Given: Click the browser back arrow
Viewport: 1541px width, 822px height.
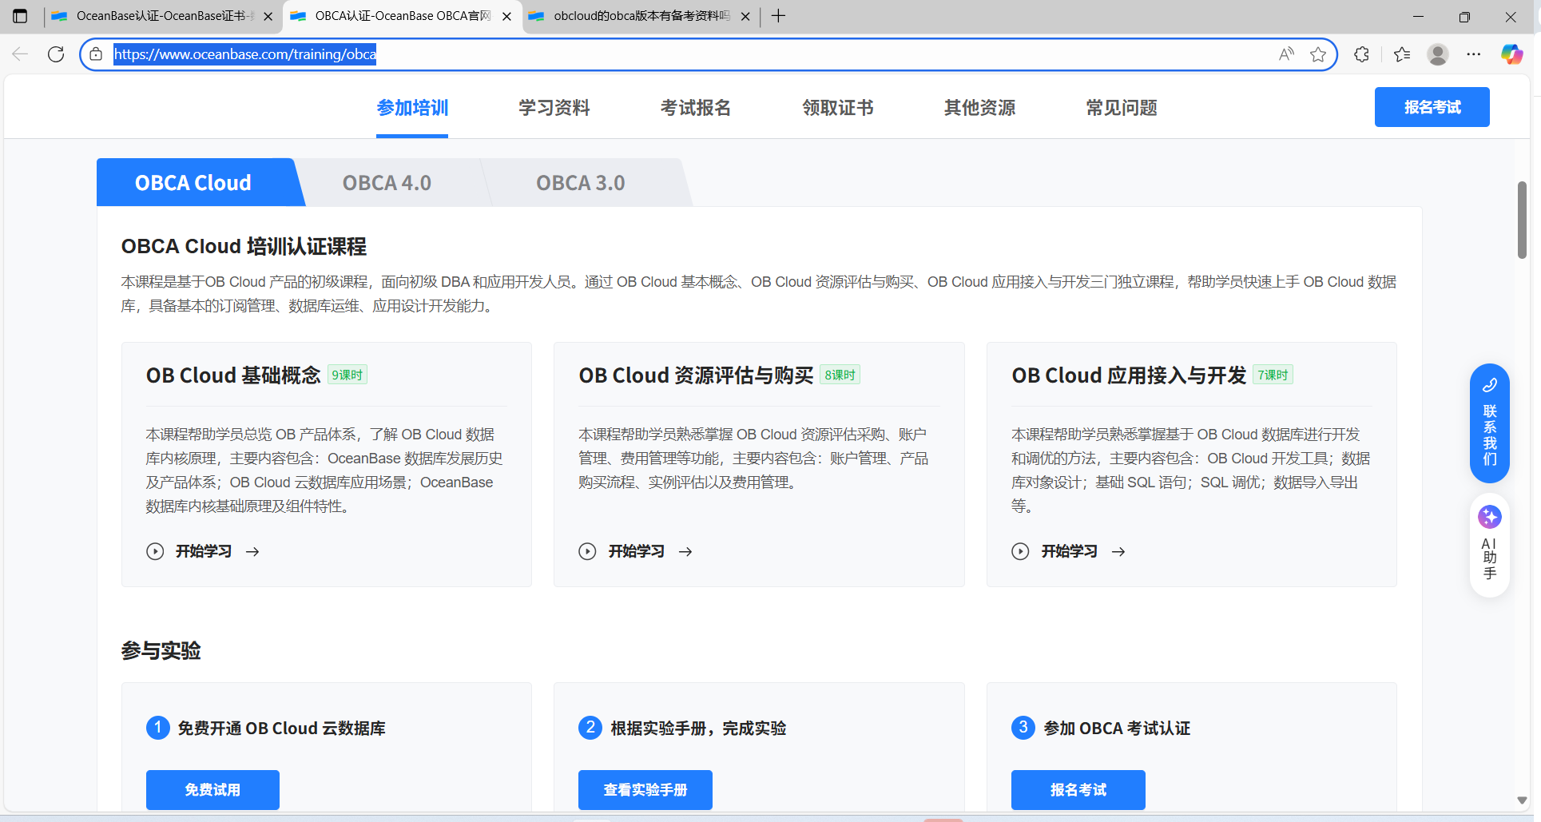Looking at the screenshot, I should (x=20, y=54).
